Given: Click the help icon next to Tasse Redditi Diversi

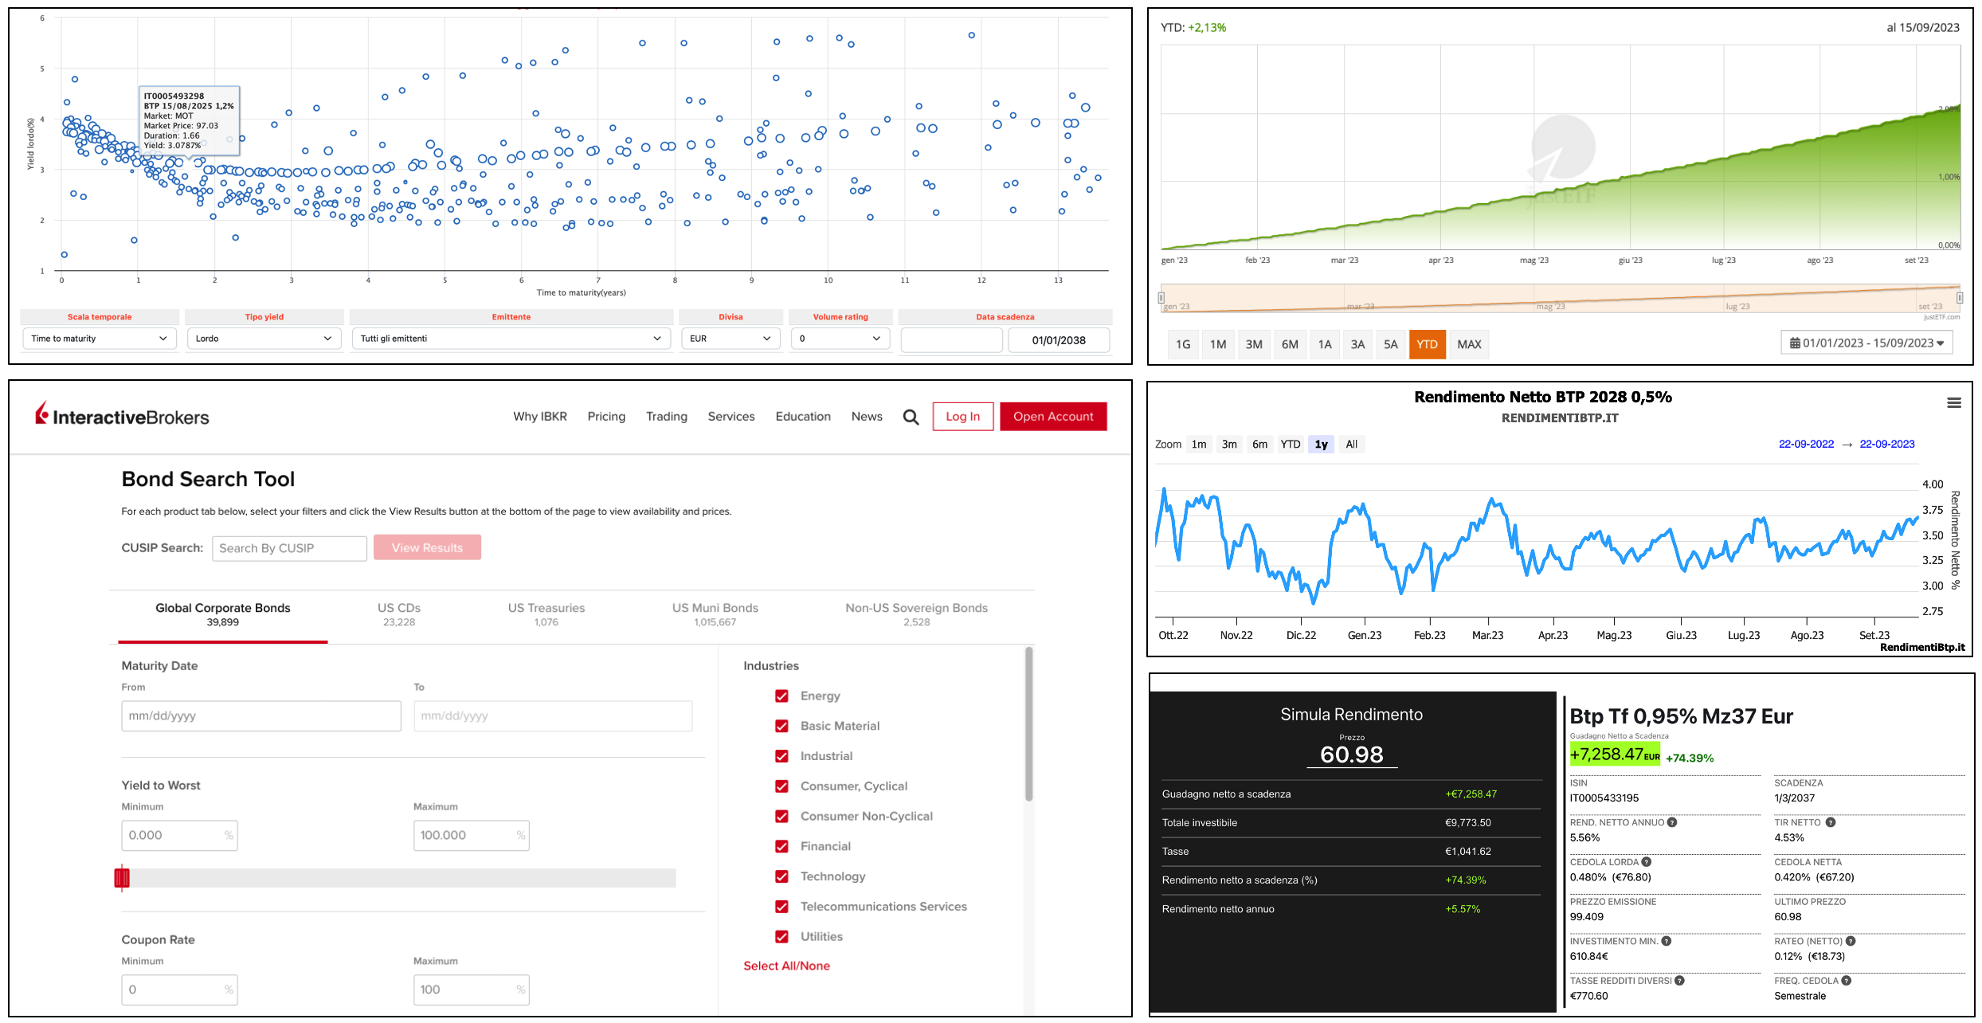Looking at the screenshot, I should point(1680,981).
